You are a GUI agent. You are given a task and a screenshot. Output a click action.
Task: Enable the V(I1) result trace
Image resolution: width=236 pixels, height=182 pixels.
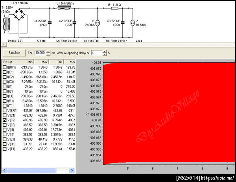point(5,130)
